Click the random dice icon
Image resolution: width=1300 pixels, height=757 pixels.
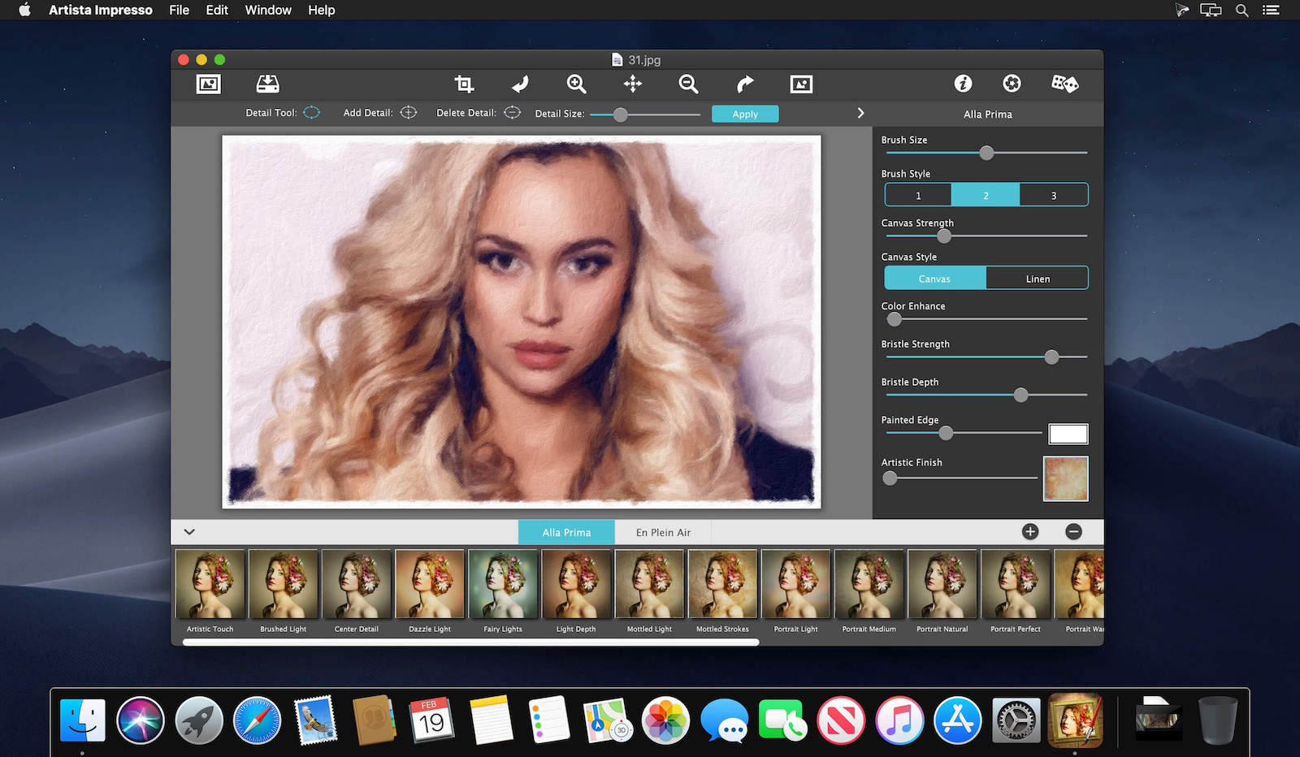pos(1064,83)
